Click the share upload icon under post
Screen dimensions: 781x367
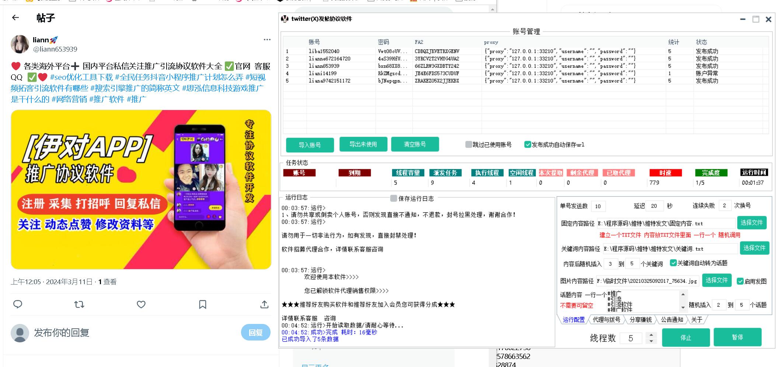[x=264, y=304]
